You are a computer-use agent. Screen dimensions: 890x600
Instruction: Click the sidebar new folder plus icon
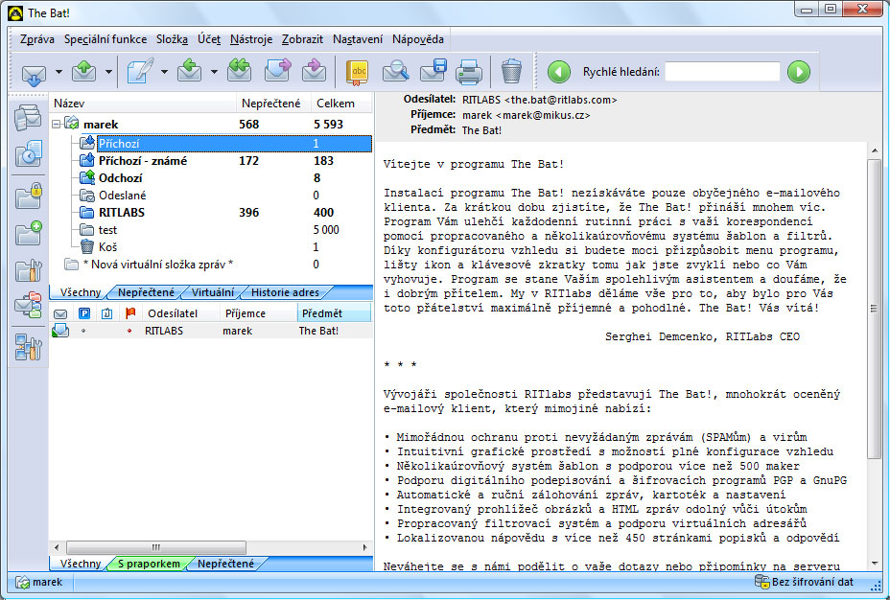pyautogui.click(x=29, y=233)
